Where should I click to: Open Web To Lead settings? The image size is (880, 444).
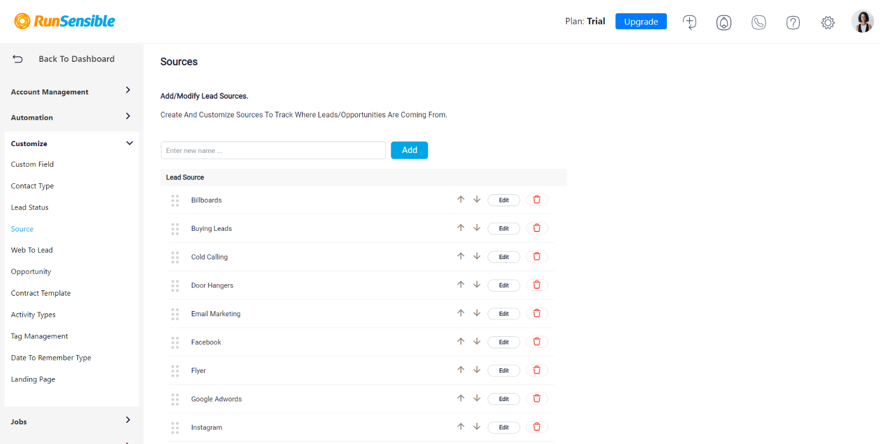pos(32,250)
